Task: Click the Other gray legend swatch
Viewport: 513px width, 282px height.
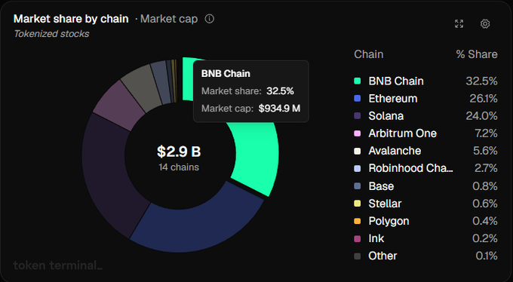Action: pyautogui.click(x=358, y=256)
